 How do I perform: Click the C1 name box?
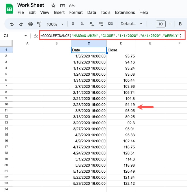pos(6,36)
